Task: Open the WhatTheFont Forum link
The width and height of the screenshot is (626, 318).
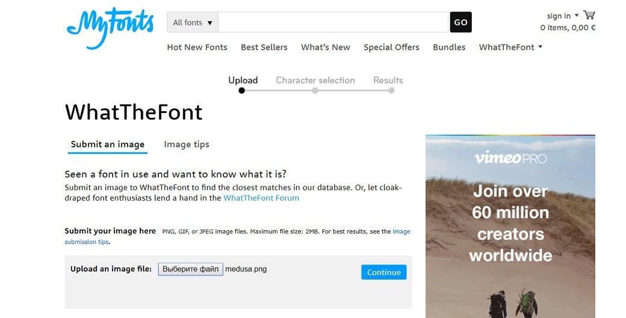Action: [261, 197]
